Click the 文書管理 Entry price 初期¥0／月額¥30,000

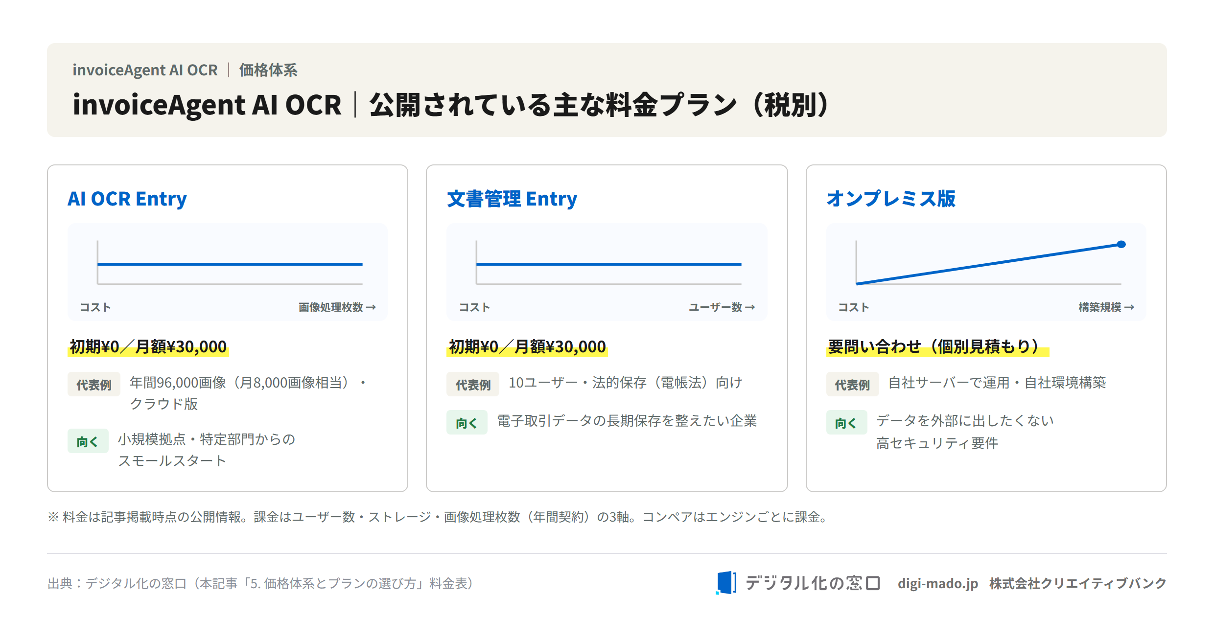tap(527, 347)
